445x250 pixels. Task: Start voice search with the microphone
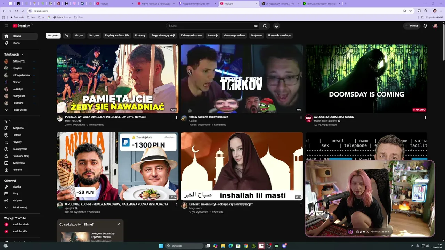276,26
